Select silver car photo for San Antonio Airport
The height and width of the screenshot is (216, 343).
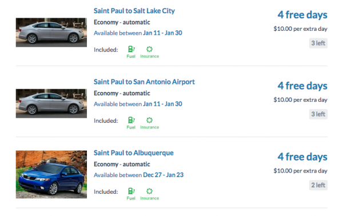tap(51, 103)
